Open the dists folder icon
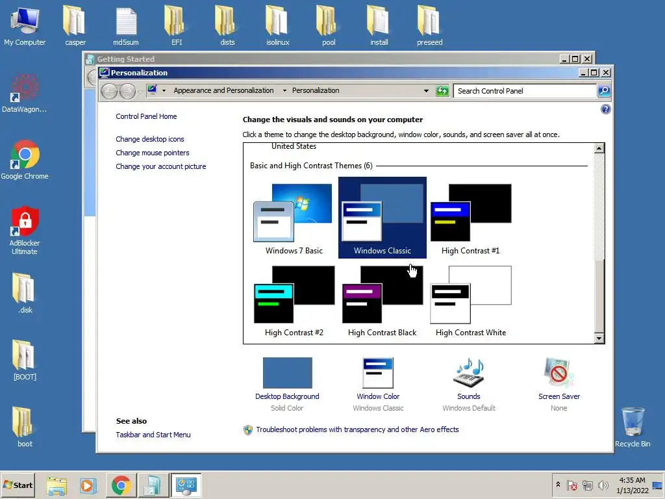Viewport: 665px width, 499px height. click(x=227, y=26)
